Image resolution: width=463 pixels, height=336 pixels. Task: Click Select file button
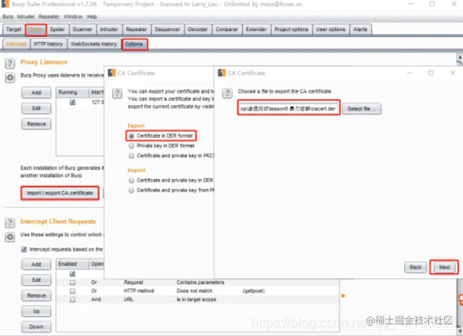click(362, 108)
